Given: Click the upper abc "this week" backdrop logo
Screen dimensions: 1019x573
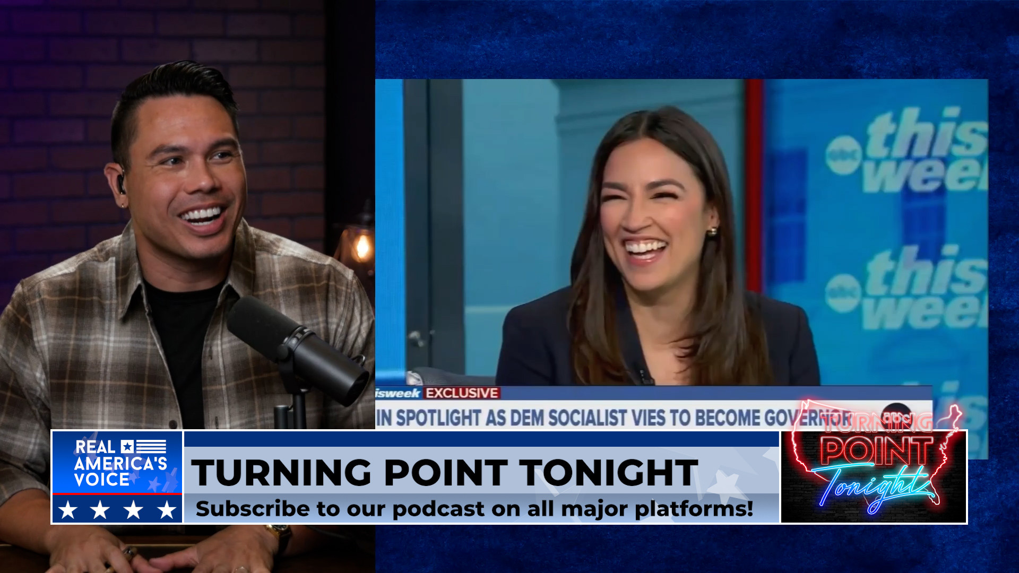Looking at the screenshot, I should [x=908, y=150].
